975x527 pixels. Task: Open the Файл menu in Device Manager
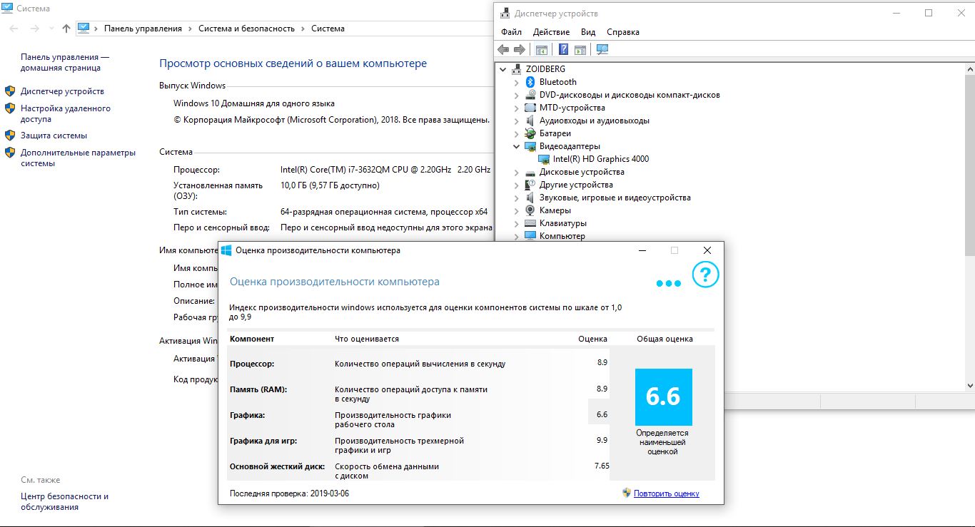coord(511,32)
